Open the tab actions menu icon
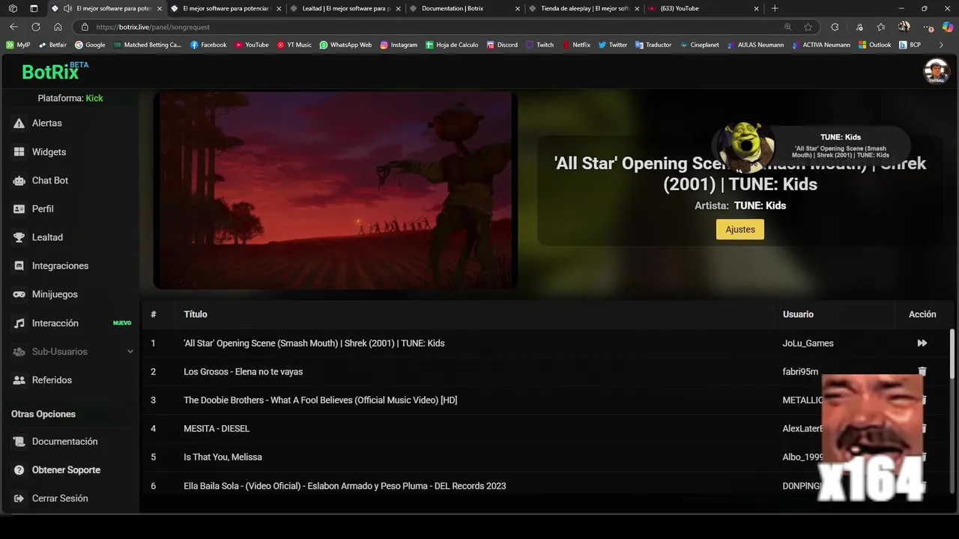 tap(34, 8)
